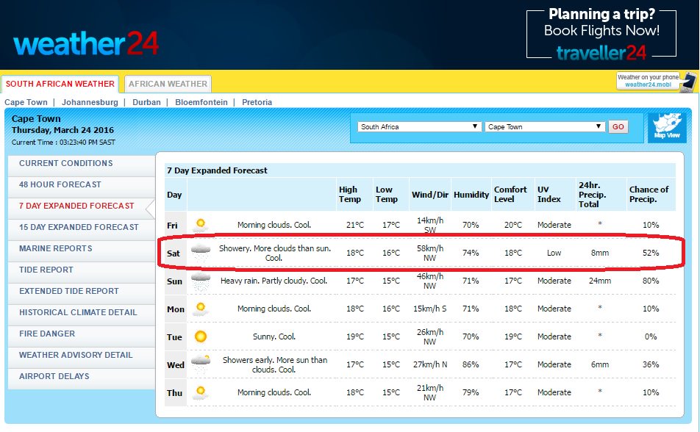This screenshot has height=432, width=700.
Task: Click Thursday's 79% humidity value
Action: pos(471,392)
